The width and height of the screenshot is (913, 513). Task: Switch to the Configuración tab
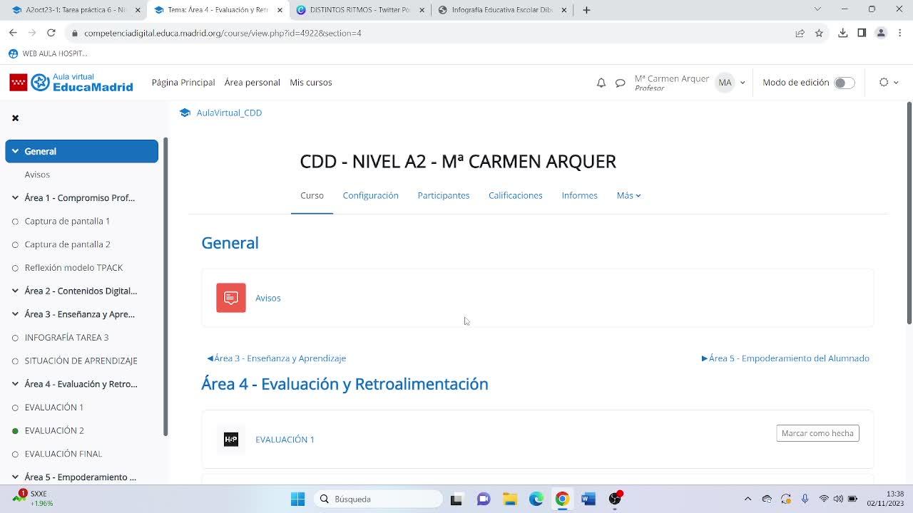coord(370,195)
